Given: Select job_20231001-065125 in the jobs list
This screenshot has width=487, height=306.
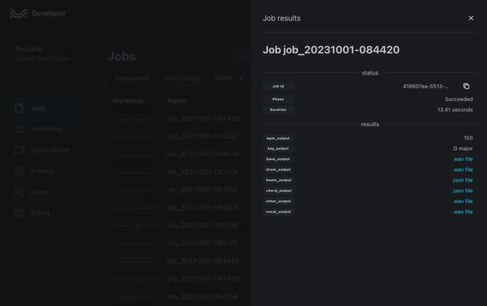Looking at the screenshot, I should coord(202,243).
